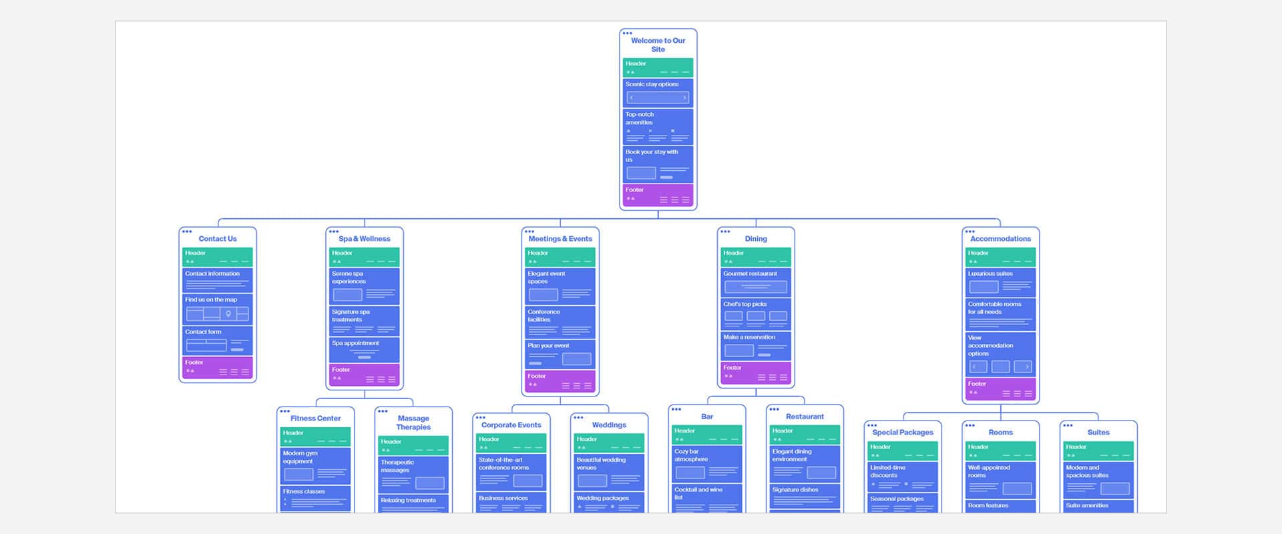This screenshot has width=1282, height=534.
Task: Open the three-dot menu on Meetings & Events card
Action: 529,232
